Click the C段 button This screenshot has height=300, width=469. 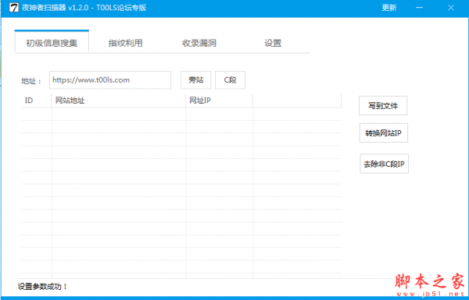(230, 80)
